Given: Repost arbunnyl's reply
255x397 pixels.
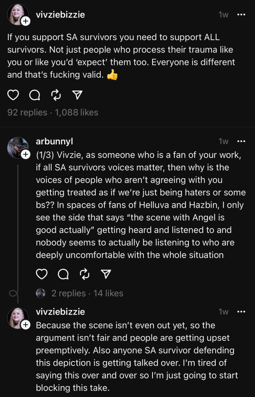Looking at the screenshot, I should point(85,274).
